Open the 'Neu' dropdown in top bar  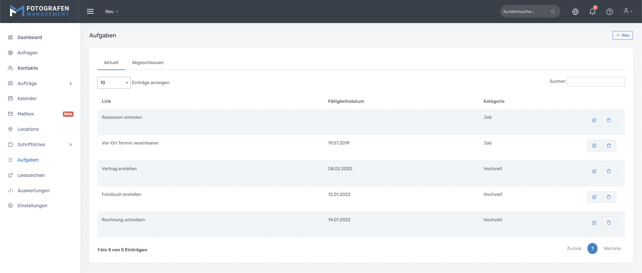[112, 11]
